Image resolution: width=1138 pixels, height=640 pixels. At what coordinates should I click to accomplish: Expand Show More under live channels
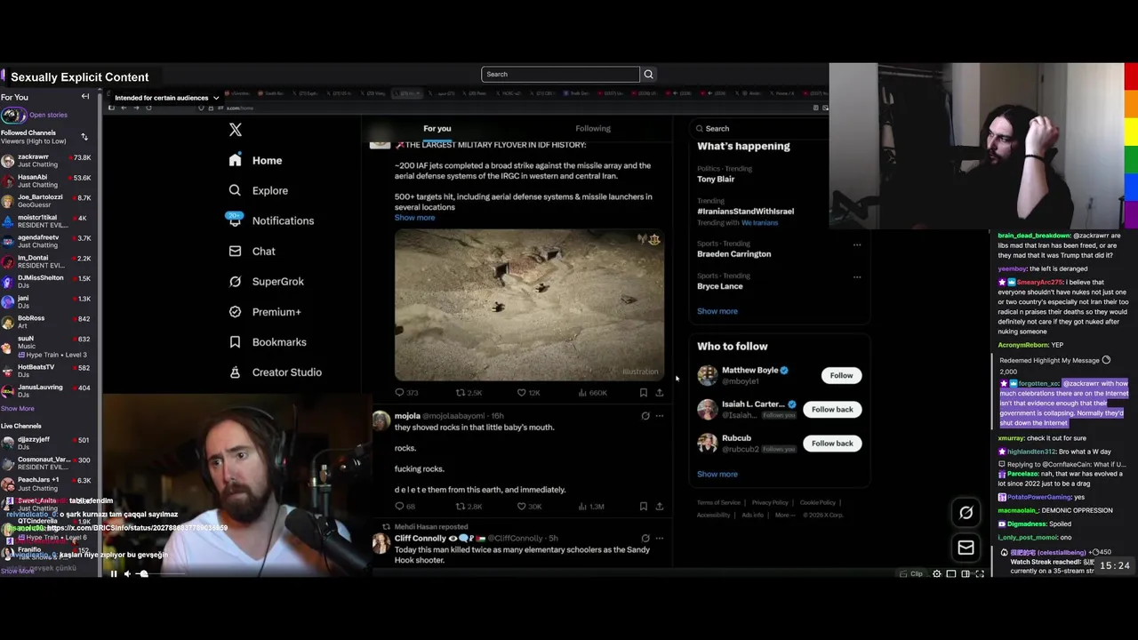coord(17,571)
